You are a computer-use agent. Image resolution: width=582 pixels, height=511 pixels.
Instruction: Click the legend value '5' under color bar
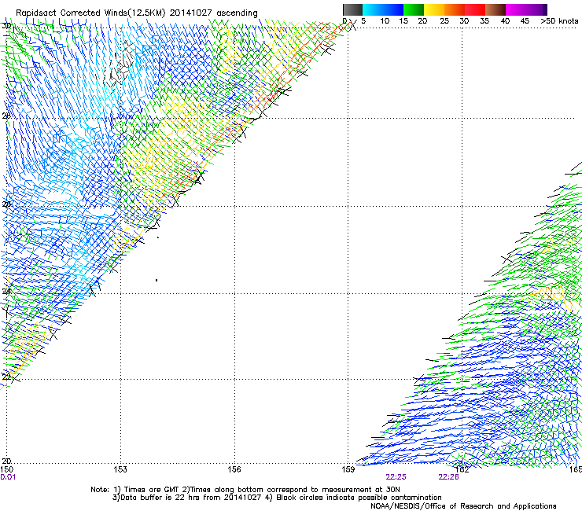pyautogui.click(x=363, y=21)
